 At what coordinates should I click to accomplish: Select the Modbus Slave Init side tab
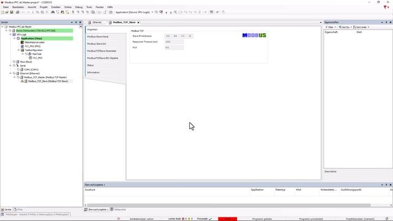pyautogui.click(x=96, y=44)
